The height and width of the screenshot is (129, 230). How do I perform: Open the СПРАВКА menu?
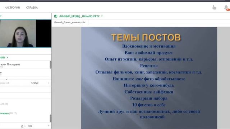coord(32,8)
